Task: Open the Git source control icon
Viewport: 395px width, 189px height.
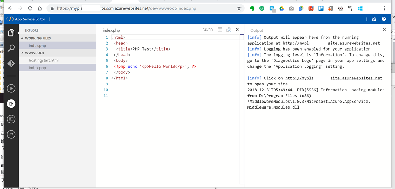Action: coord(11,64)
